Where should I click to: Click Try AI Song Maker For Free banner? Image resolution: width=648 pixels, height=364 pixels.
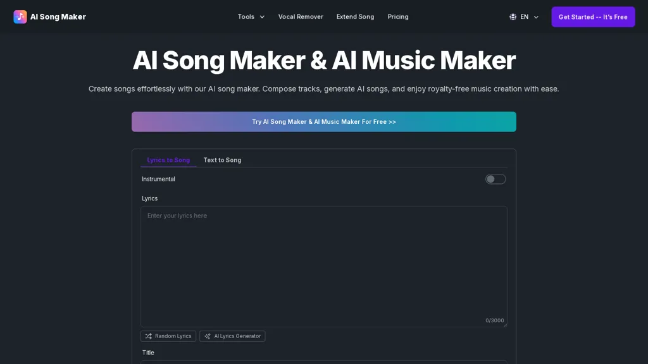tap(323, 122)
